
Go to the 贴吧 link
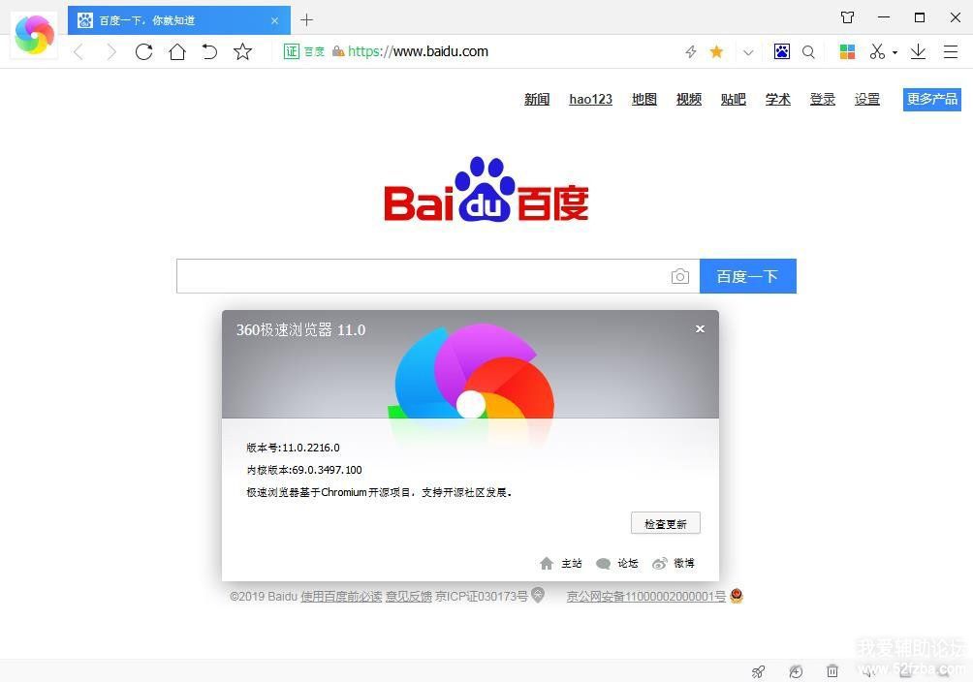pyautogui.click(x=734, y=99)
